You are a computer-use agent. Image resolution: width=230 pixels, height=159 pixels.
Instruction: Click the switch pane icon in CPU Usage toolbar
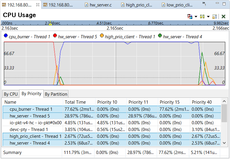190,16
